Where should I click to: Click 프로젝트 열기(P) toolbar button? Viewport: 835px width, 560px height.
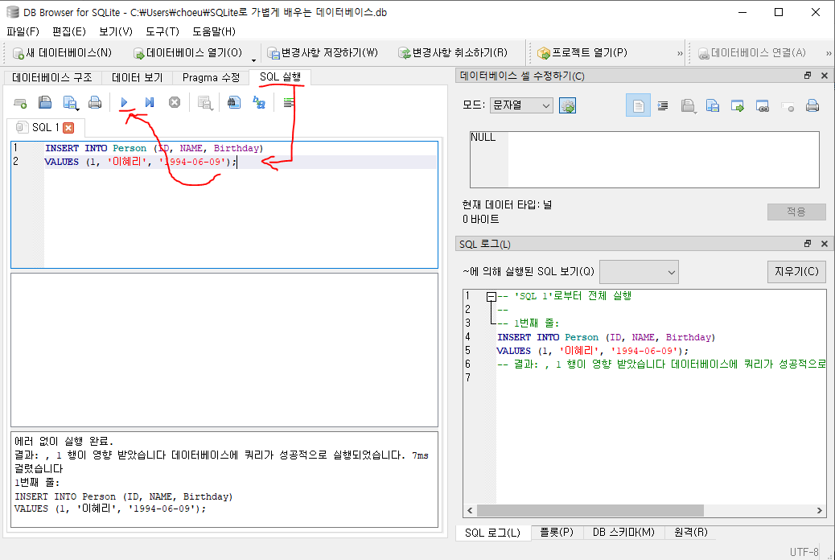(582, 53)
